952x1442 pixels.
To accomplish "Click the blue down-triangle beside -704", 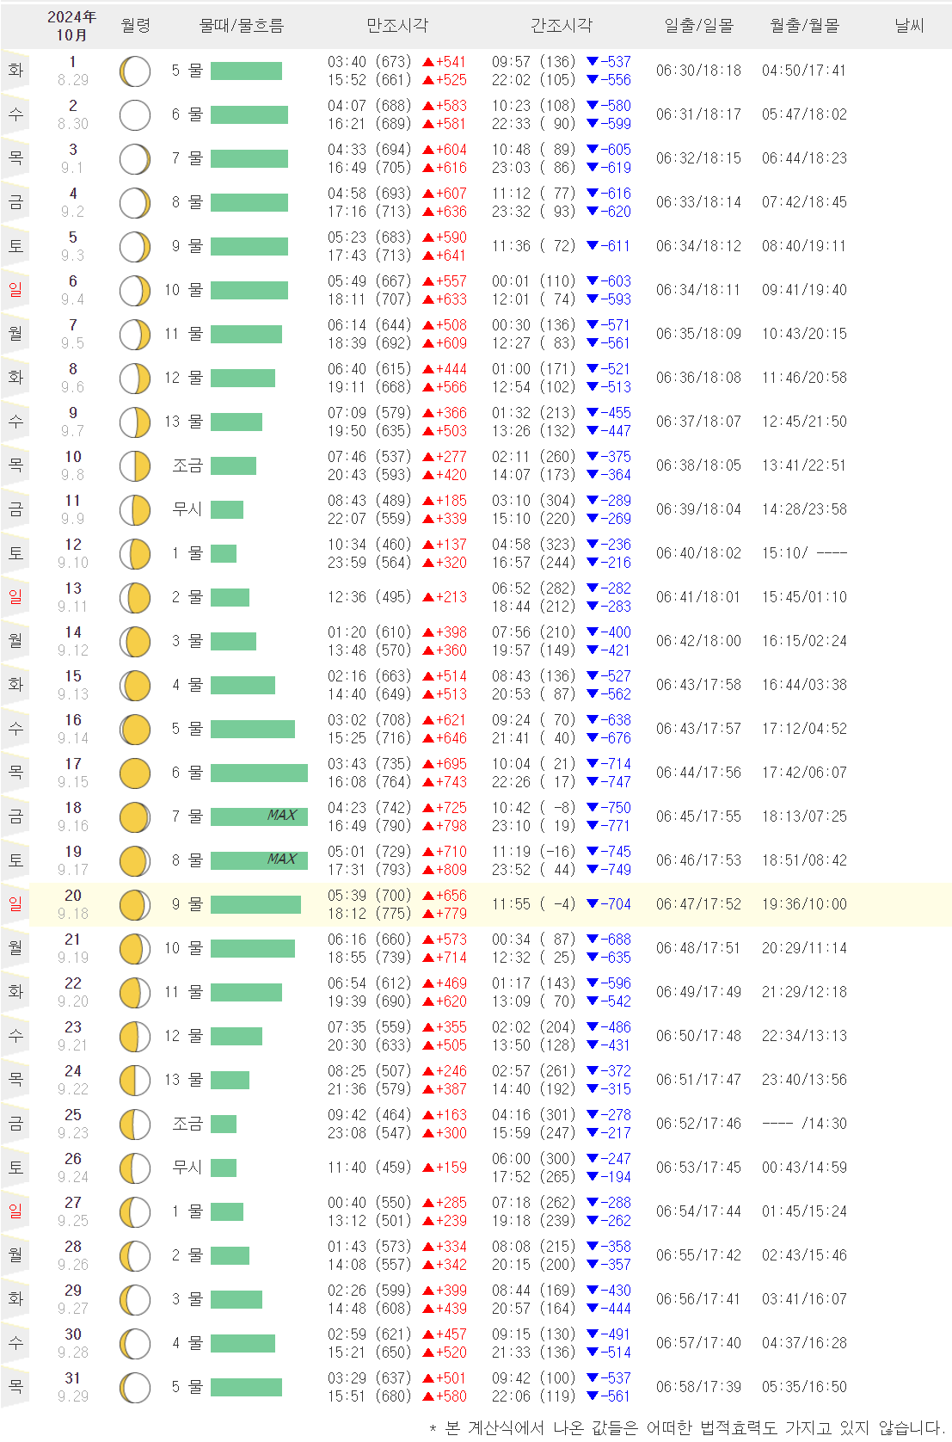I will 592,904.
